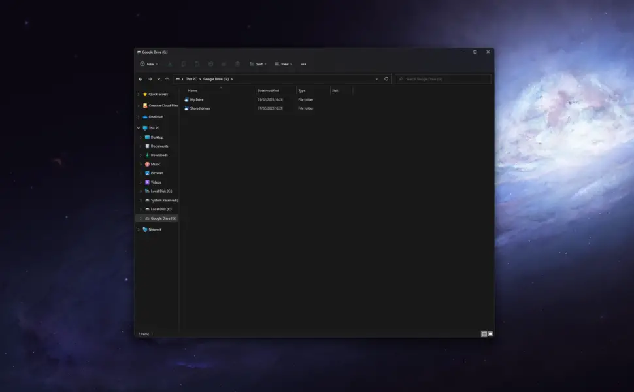Open the recent locations chevron
Viewport: 634px width, 392px height.
pyautogui.click(x=158, y=79)
